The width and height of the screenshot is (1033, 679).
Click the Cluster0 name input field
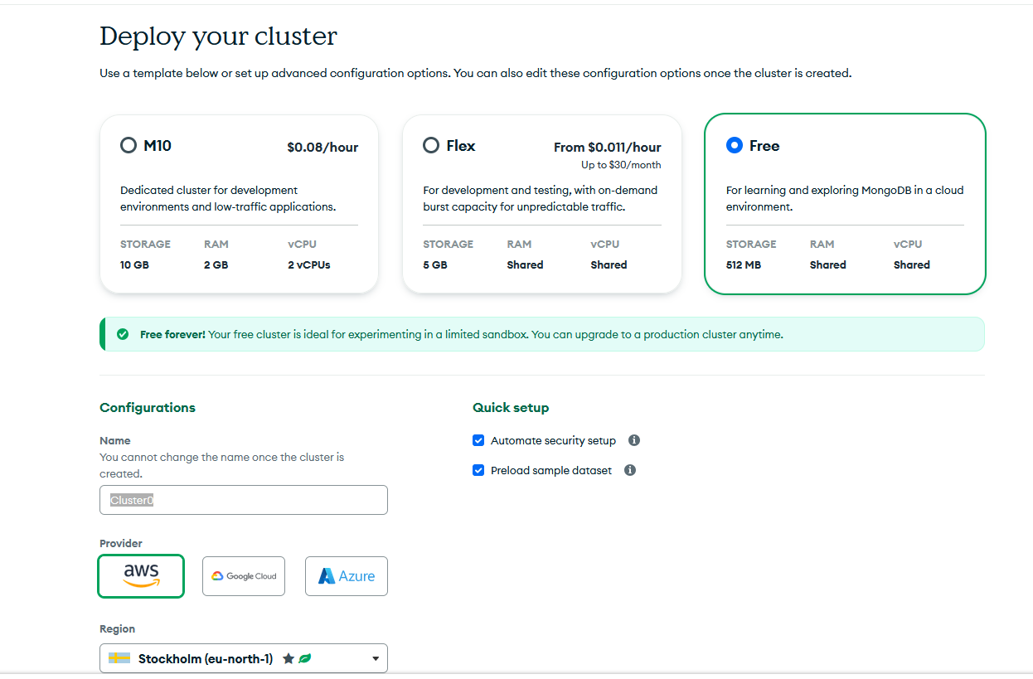coord(244,500)
